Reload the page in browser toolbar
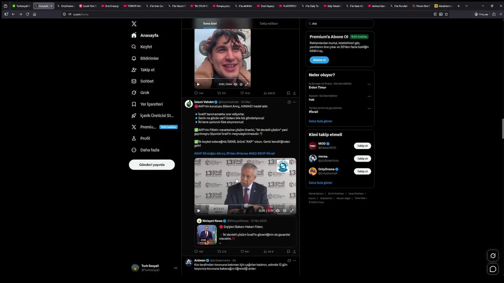Image resolution: width=504 pixels, height=283 pixels. [x=27, y=14]
